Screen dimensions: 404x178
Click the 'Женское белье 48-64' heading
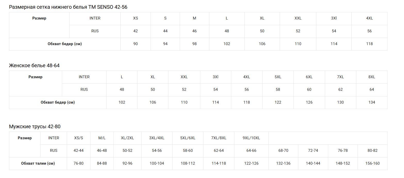[34, 65]
